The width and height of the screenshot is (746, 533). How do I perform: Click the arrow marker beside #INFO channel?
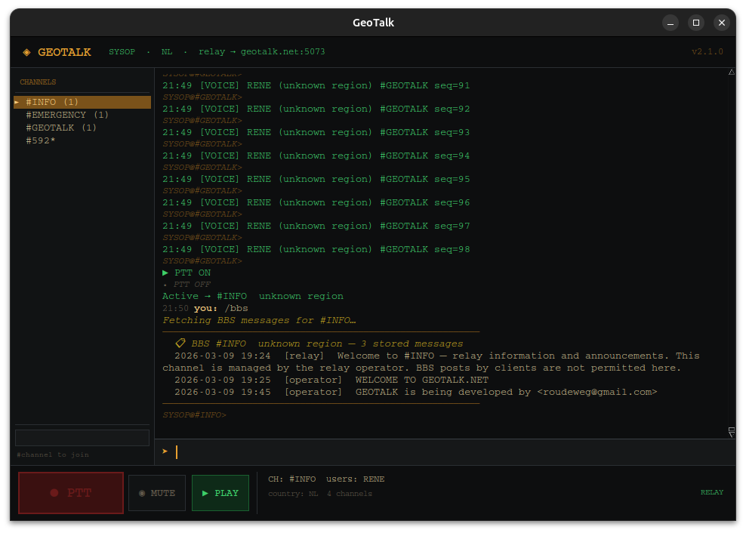pos(17,102)
